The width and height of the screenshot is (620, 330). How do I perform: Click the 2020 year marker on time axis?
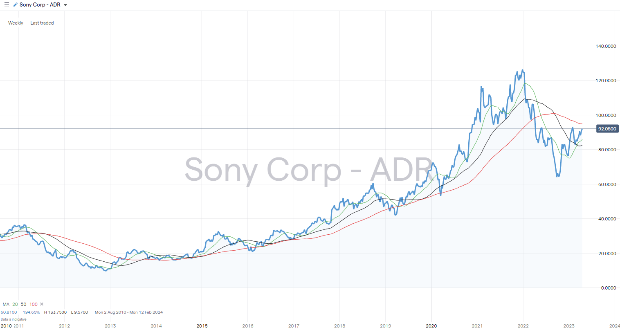[431, 326]
